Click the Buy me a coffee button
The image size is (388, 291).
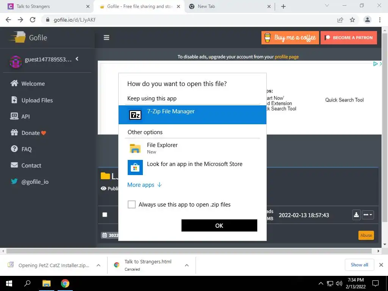(x=290, y=38)
